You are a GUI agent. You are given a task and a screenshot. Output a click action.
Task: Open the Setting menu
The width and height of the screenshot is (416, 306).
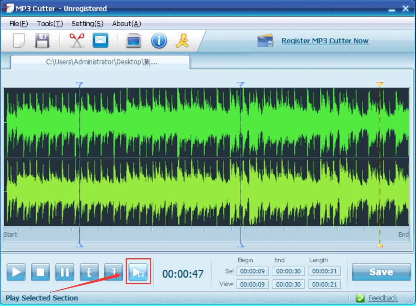coord(87,24)
